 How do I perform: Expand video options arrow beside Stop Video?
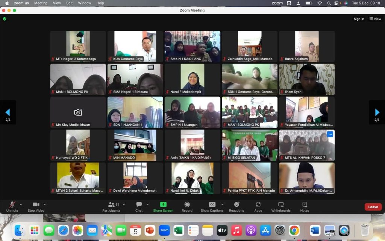click(45, 204)
